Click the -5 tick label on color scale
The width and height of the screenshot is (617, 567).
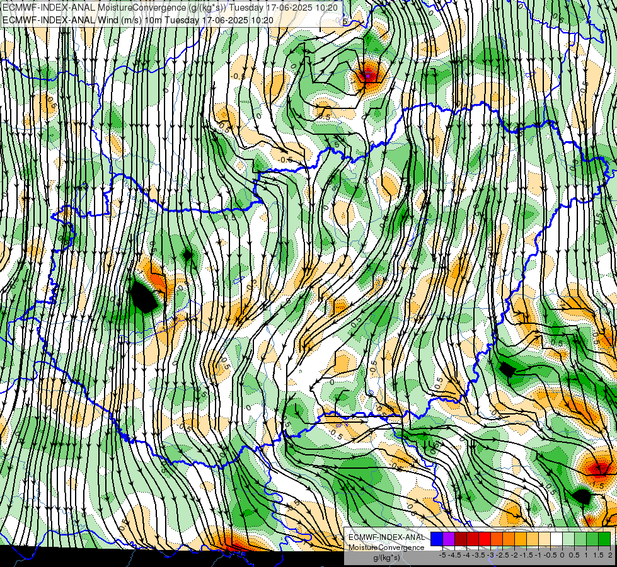pos(442,555)
